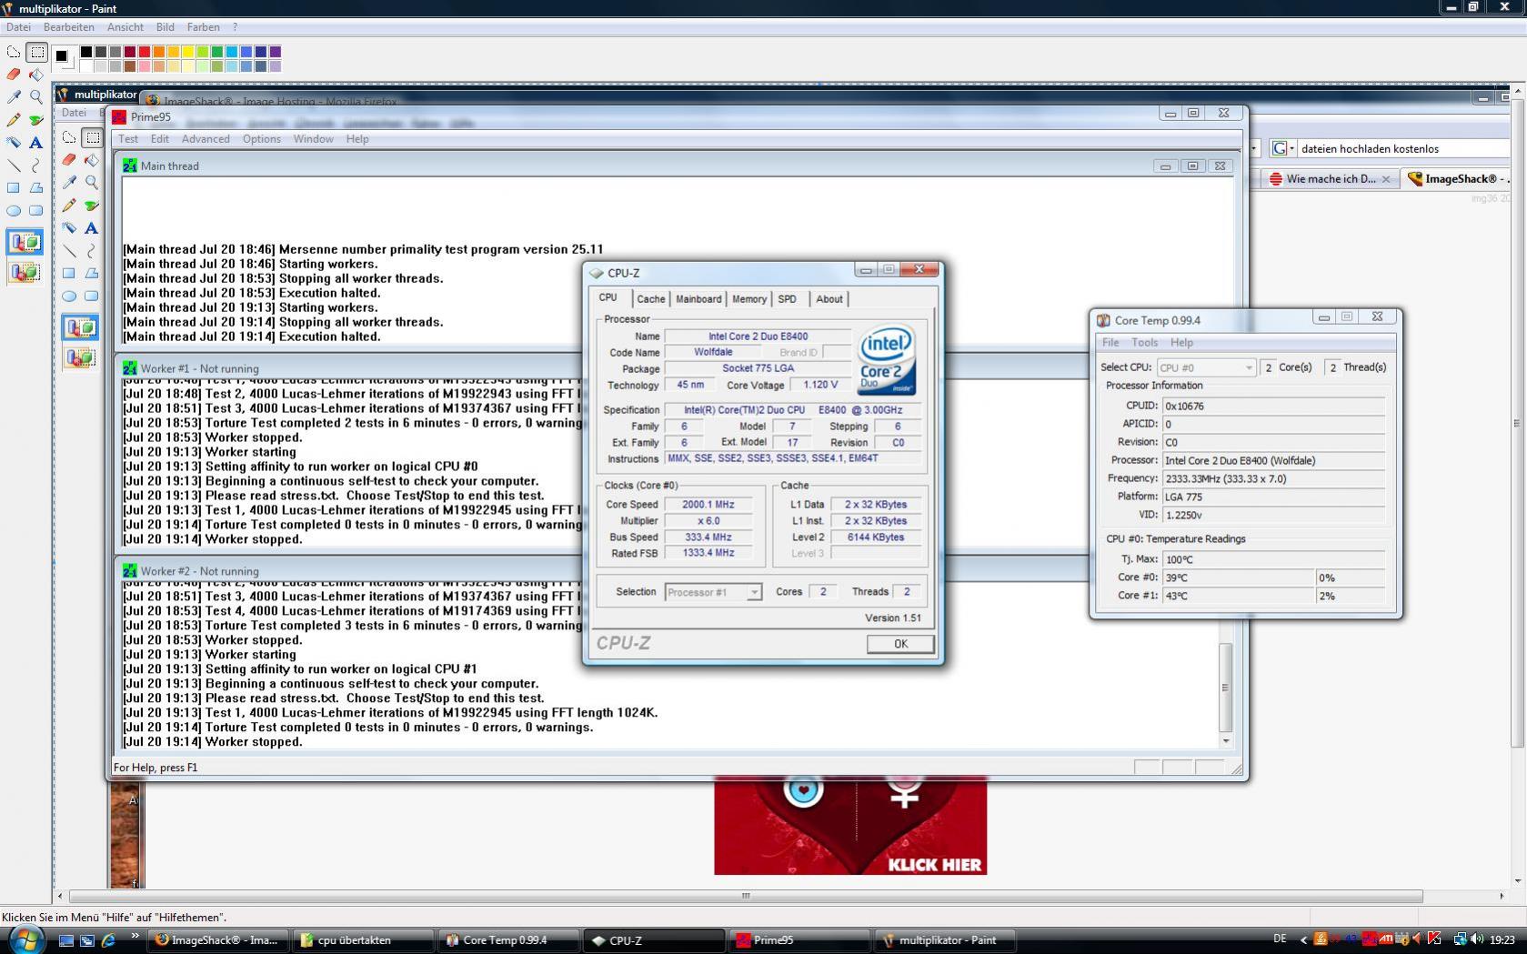This screenshot has height=954, width=1527.
Task: Pick straight Line tool in main Paint toolbox
Action: [x=14, y=165]
